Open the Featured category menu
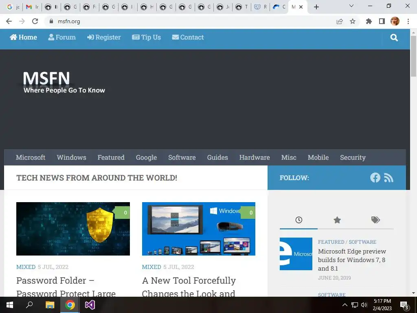The image size is (417, 313). (111, 157)
